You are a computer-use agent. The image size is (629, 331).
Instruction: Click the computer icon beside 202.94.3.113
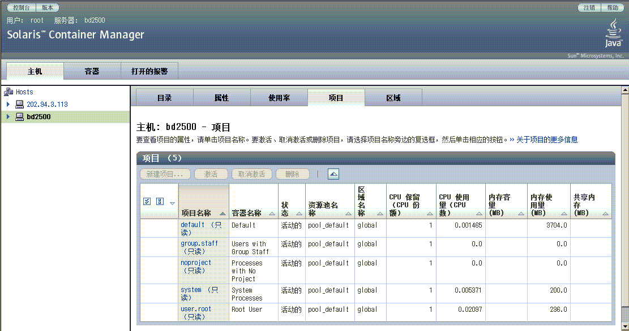click(x=19, y=104)
